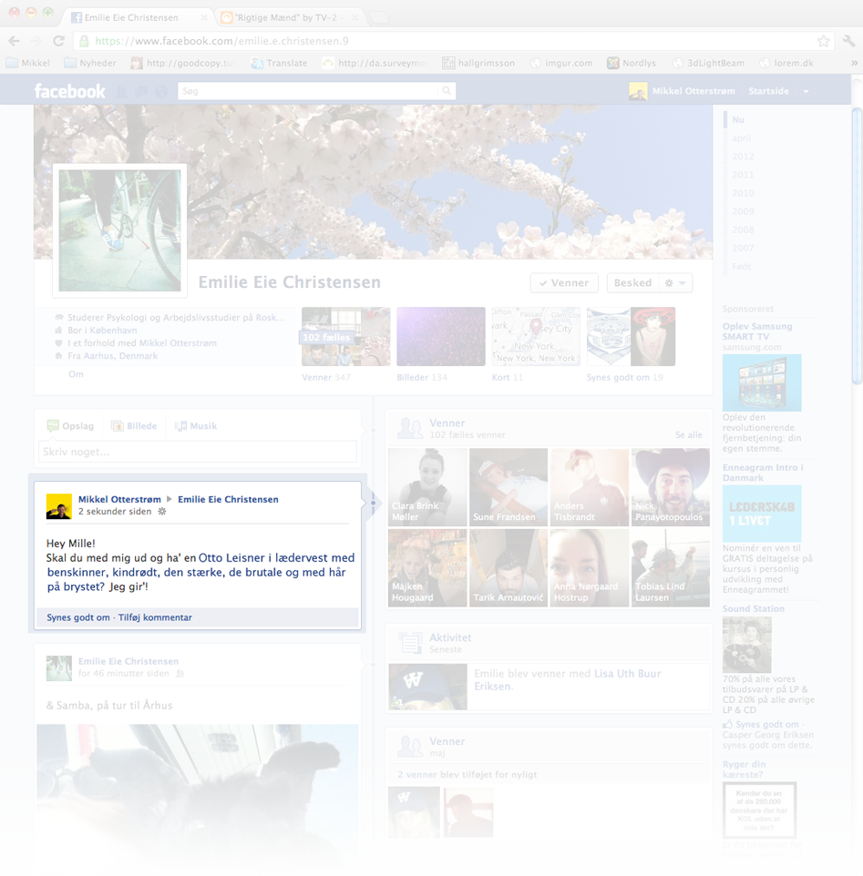Click the browser back arrow

(x=15, y=41)
